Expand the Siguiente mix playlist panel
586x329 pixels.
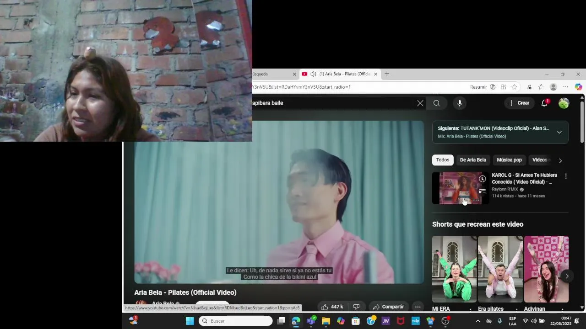pos(559,133)
